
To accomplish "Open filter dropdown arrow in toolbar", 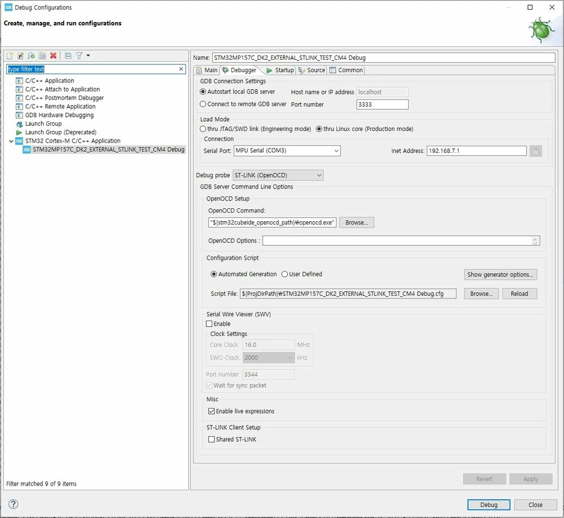I will click(x=88, y=56).
